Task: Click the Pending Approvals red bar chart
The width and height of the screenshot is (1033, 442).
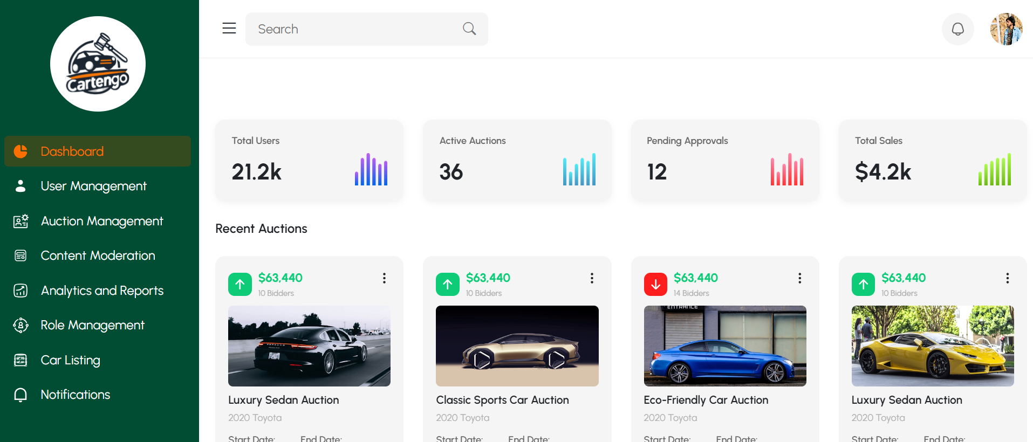Action: click(x=787, y=169)
